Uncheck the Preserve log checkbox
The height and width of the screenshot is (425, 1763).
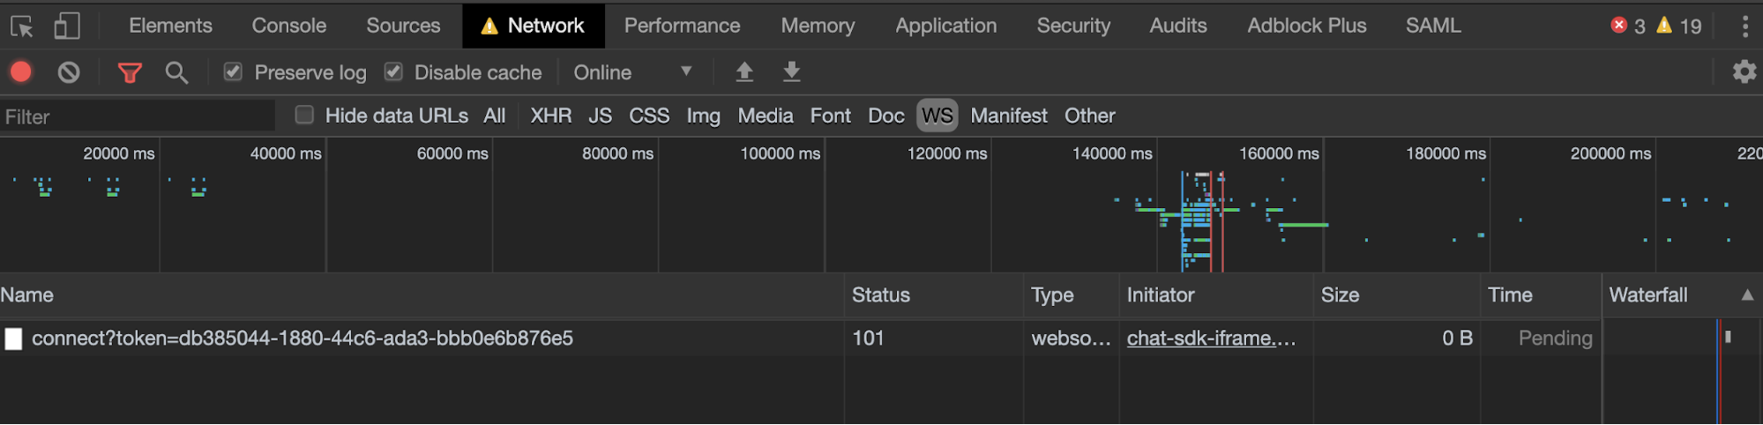pos(233,71)
